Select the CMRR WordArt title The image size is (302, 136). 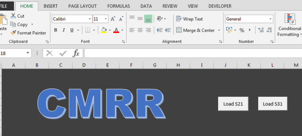(x=101, y=104)
